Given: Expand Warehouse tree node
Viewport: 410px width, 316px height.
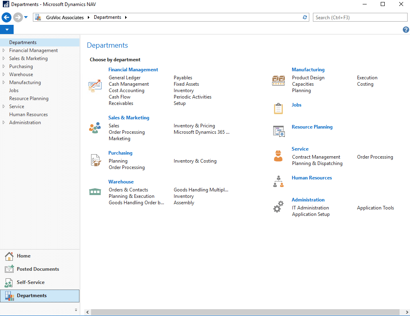Looking at the screenshot, I should coord(4,74).
